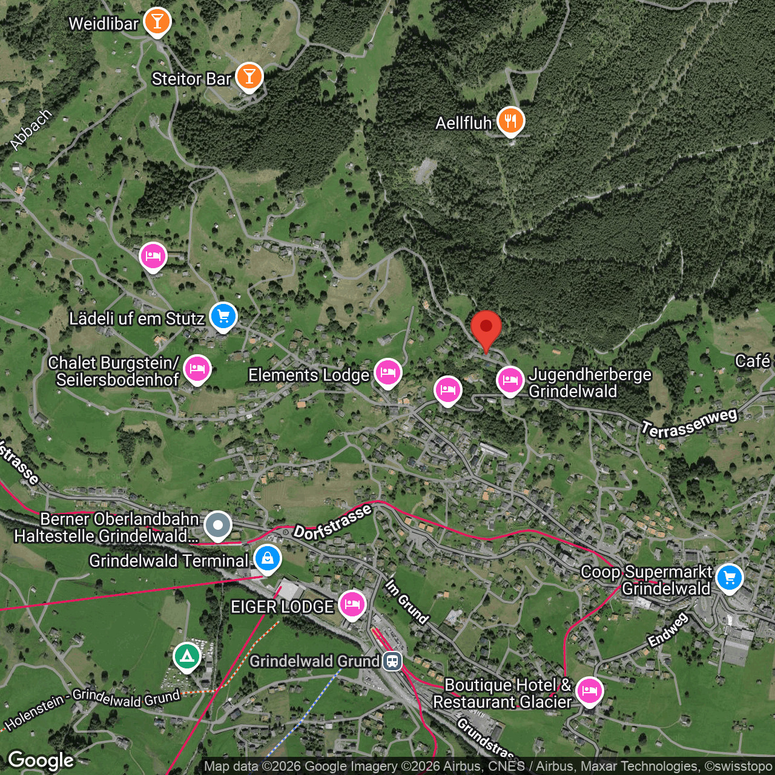Click the map data attribution text
This screenshot has width=775, height=775.
(x=488, y=767)
